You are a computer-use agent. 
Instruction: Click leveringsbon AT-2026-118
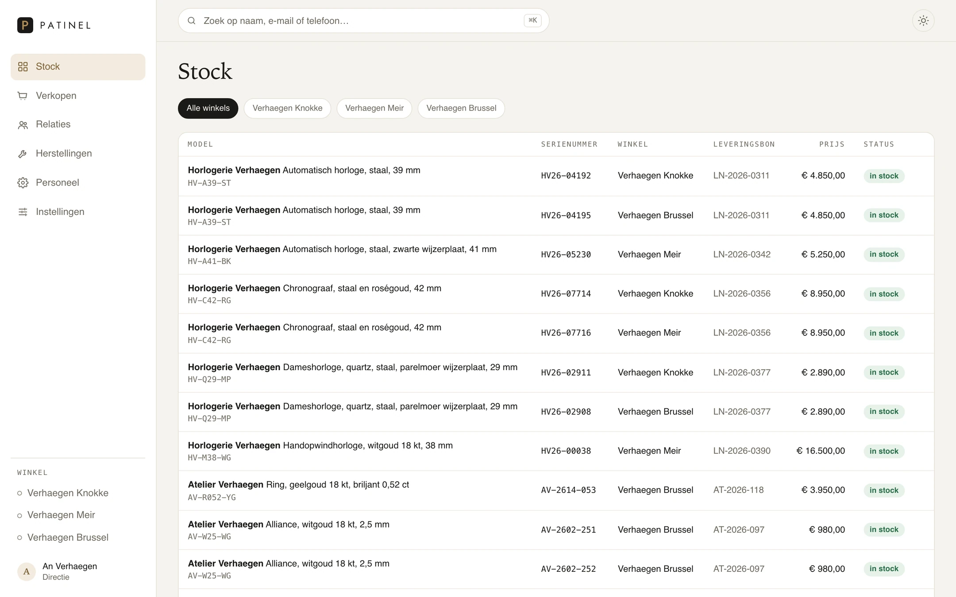[x=738, y=490]
